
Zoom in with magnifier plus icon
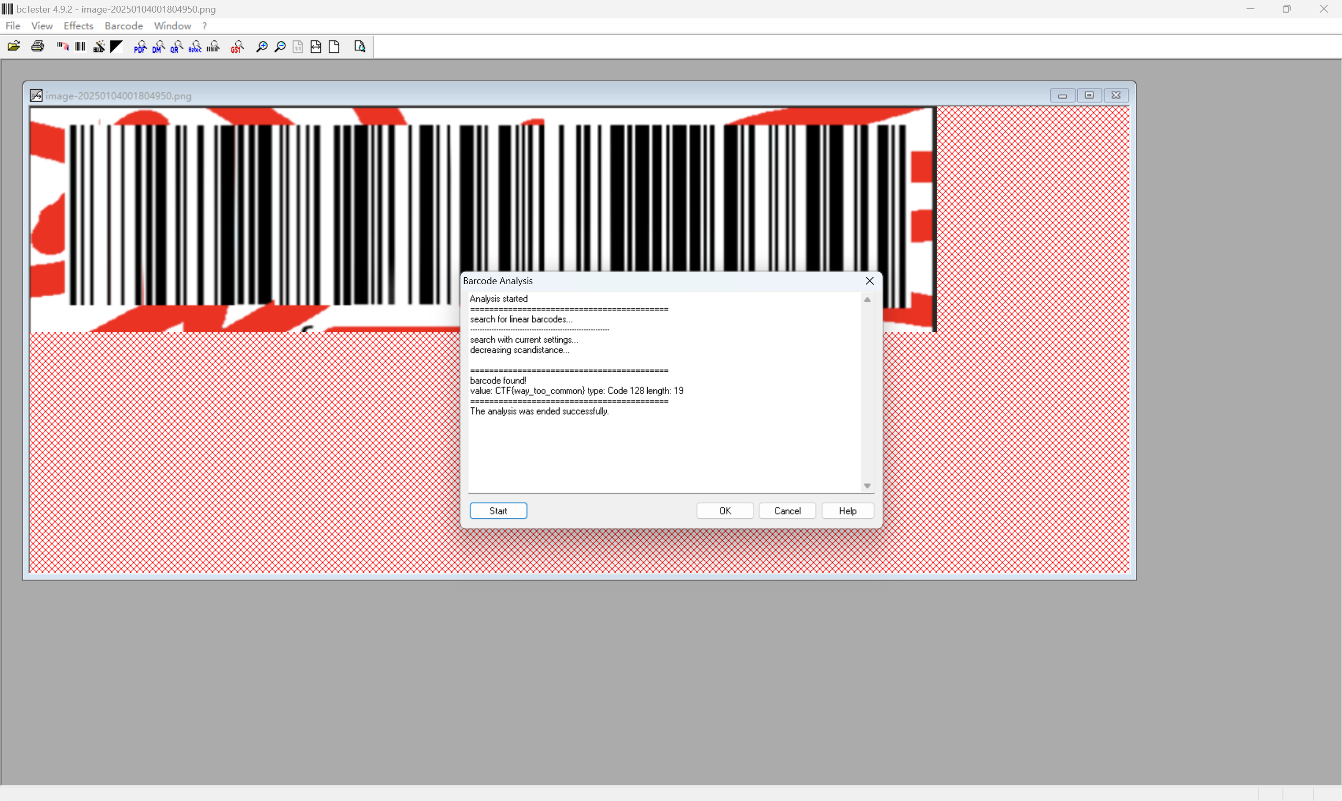pos(262,47)
